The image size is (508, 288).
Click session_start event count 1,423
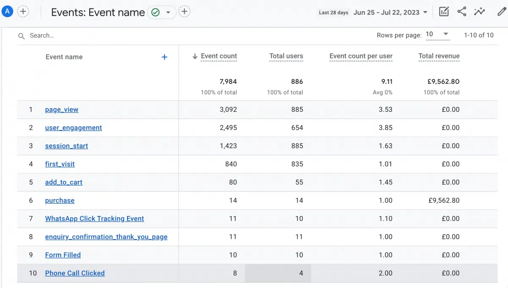228,146
